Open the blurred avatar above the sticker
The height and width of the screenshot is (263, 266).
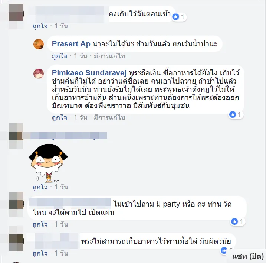pyautogui.click(x=16, y=136)
